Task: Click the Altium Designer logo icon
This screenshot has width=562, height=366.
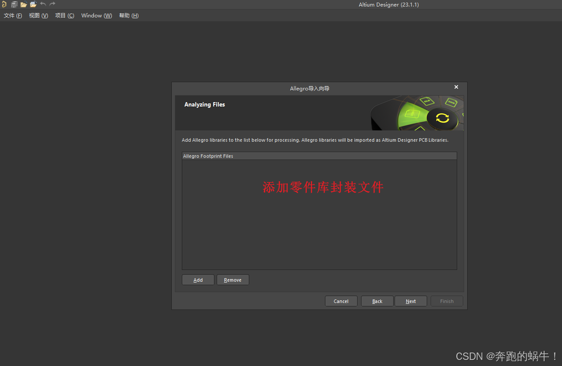Action: click(4, 4)
